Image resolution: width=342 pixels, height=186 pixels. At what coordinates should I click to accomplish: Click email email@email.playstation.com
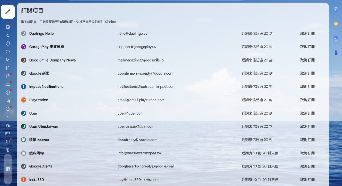tap(141, 100)
